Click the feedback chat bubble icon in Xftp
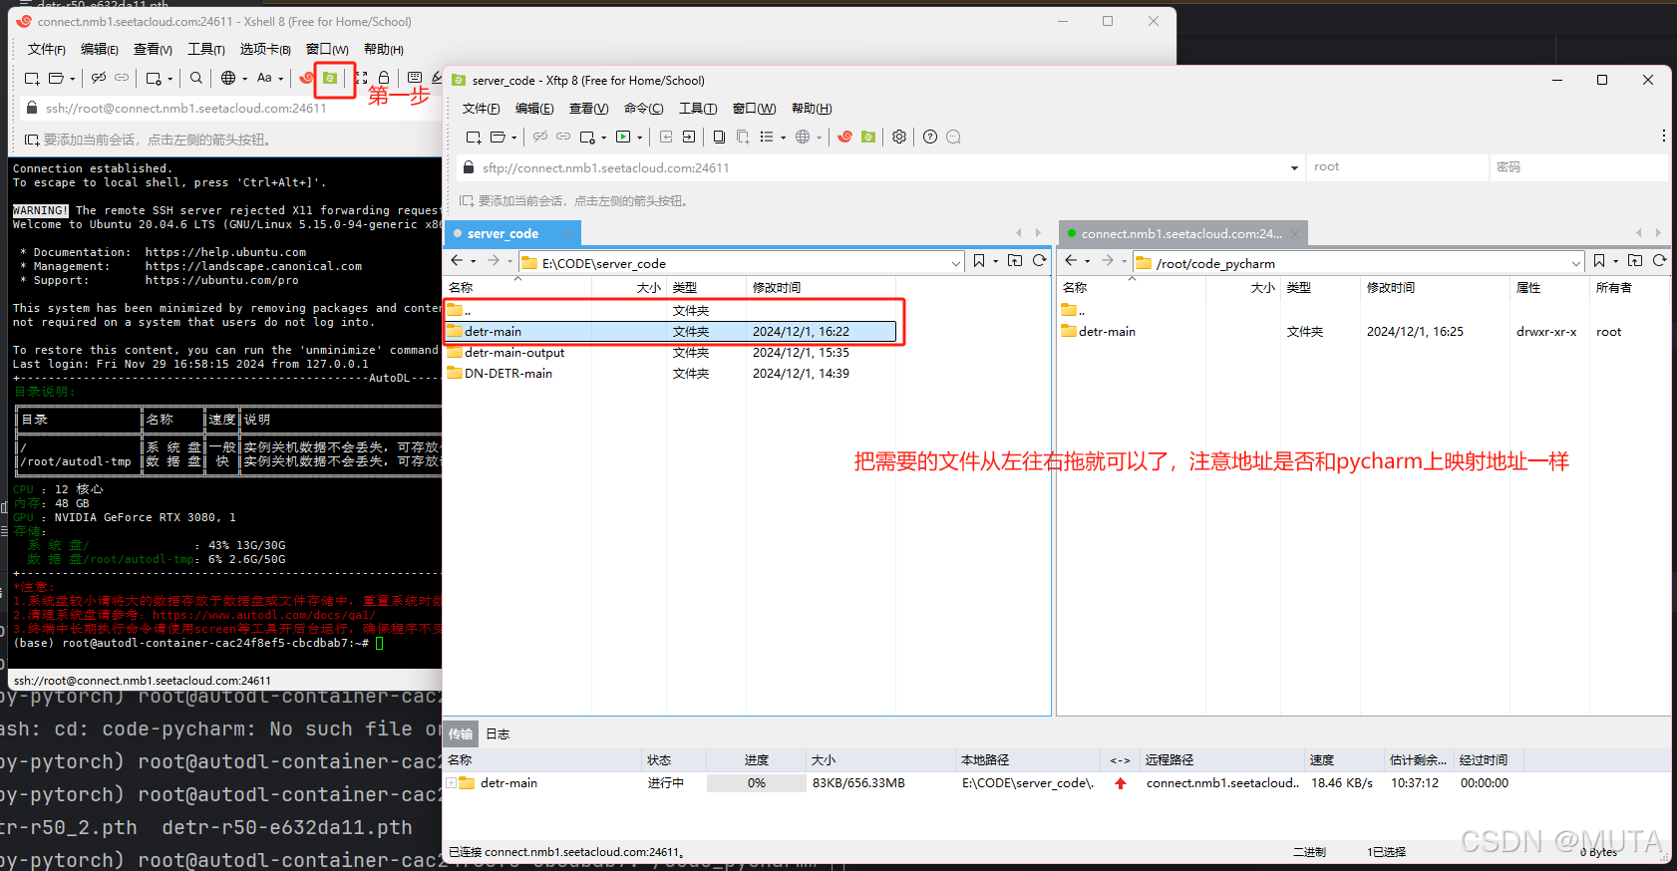The width and height of the screenshot is (1677, 871). click(953, 137)
